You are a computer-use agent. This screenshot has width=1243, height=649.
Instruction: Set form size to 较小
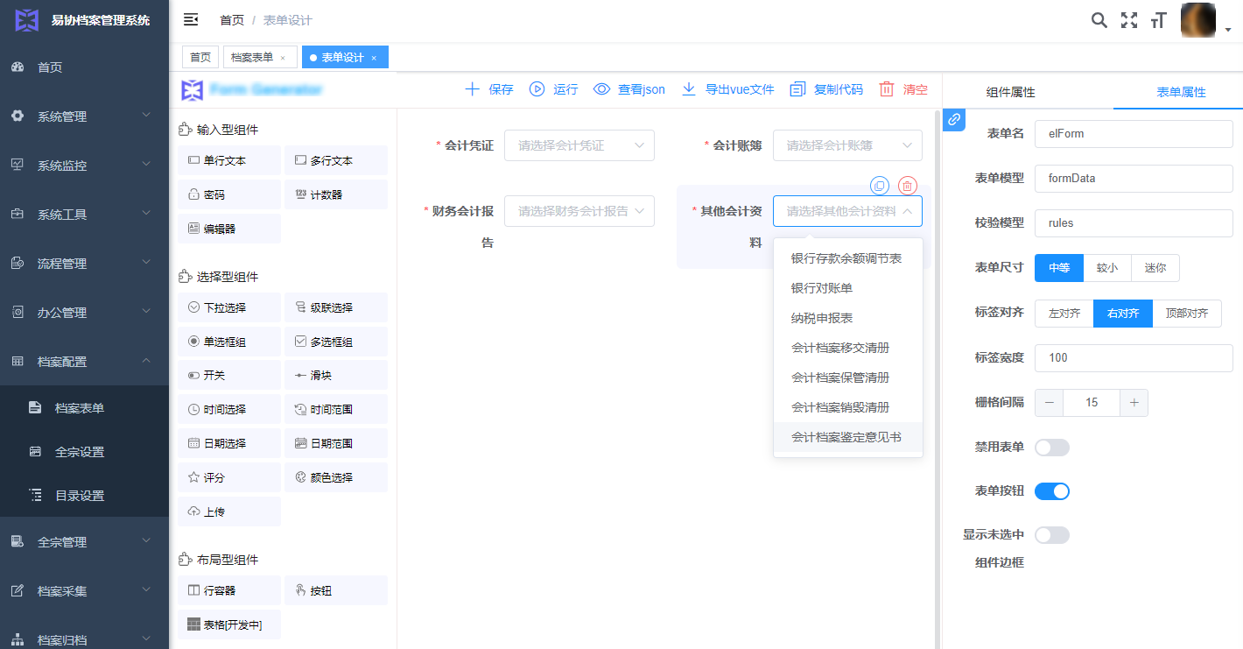[1107, 268]
